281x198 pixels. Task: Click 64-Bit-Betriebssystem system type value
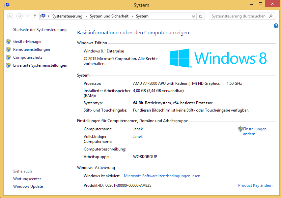(173, 103)
